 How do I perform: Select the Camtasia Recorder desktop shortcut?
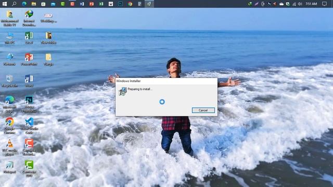coord(29,148)
